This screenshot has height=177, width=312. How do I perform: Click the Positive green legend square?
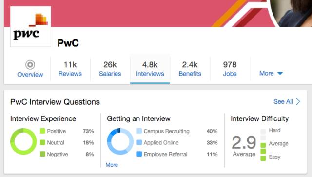coord(42,131)
